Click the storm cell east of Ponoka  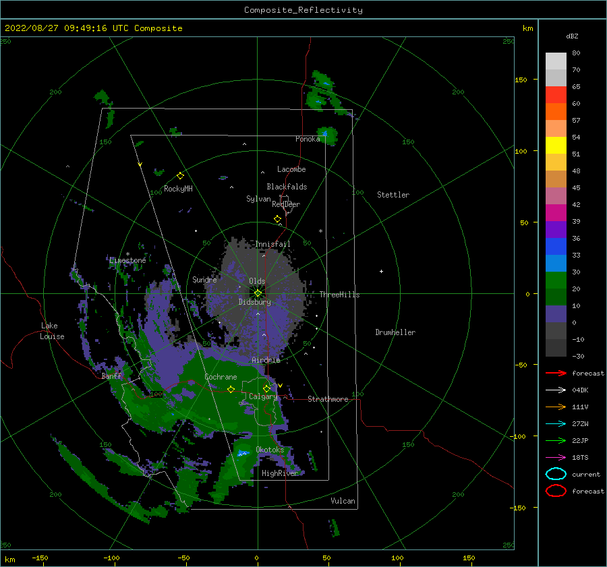tap(328, 136)
